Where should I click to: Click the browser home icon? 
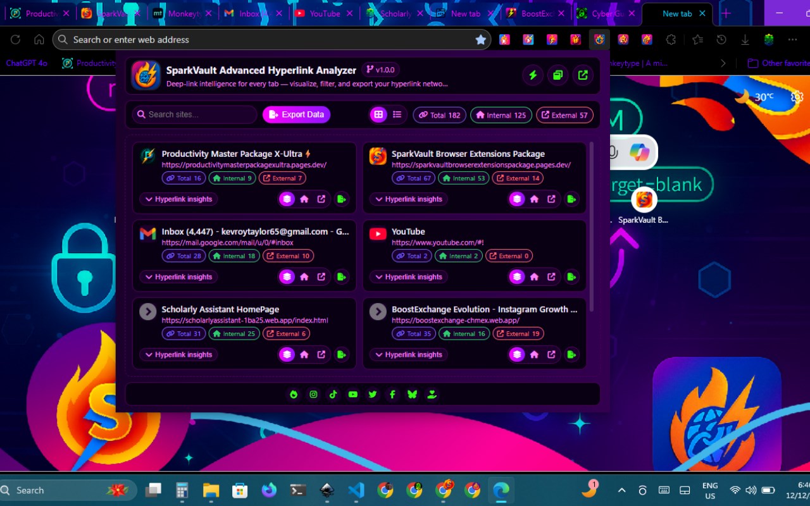39,39
